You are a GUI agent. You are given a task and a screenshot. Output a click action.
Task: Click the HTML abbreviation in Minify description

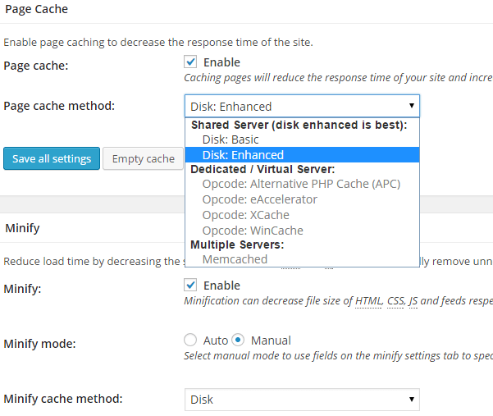pyautogui.click(x=368, y=301)
